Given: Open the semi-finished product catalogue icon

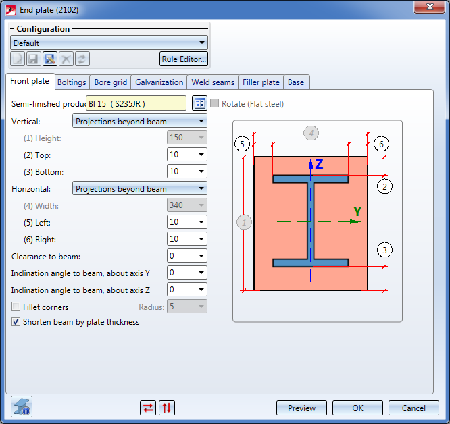Looking at the screenshot, I should (199, 103).
